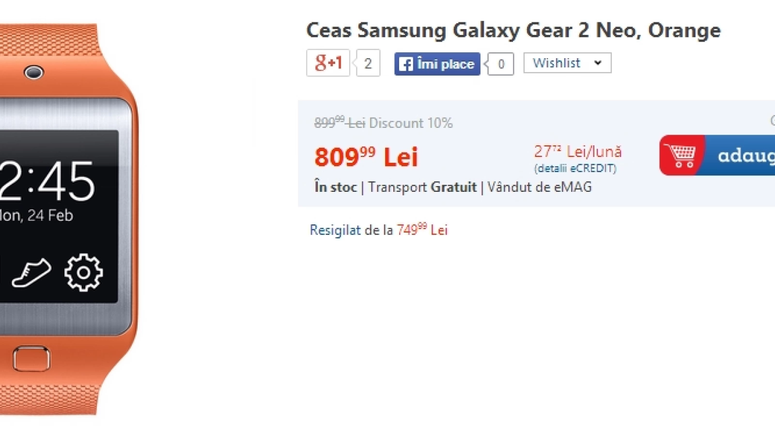Open the Wishlist dropdown
775x436 pixels.
point(567,63)
